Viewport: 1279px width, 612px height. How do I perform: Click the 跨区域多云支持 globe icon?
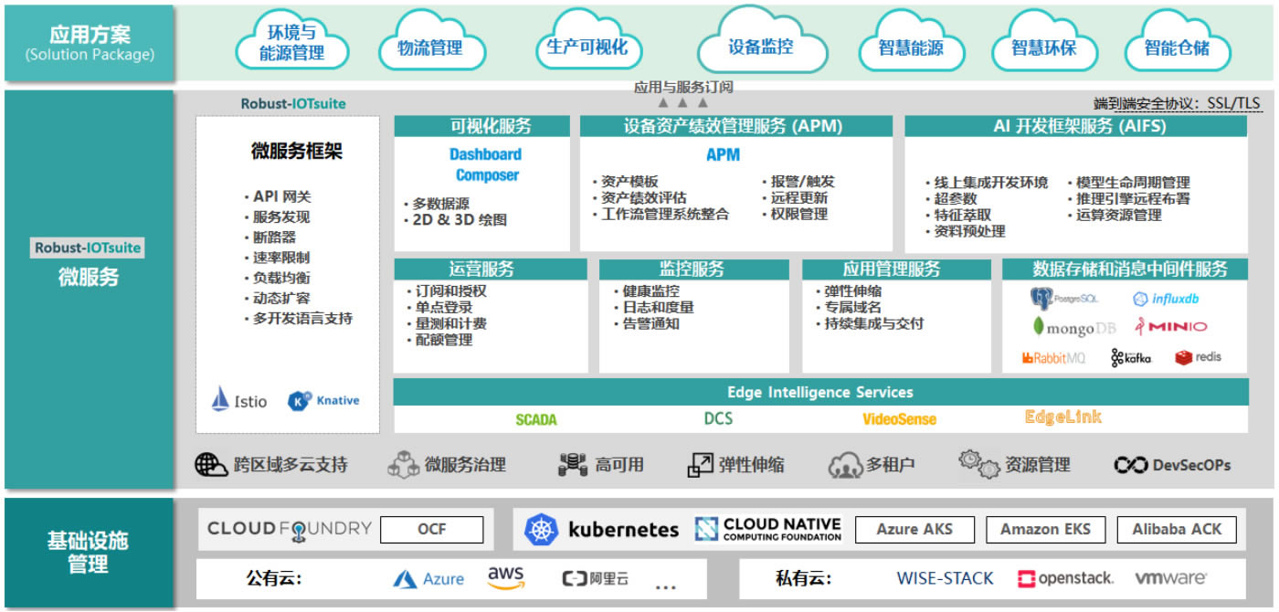212,464
